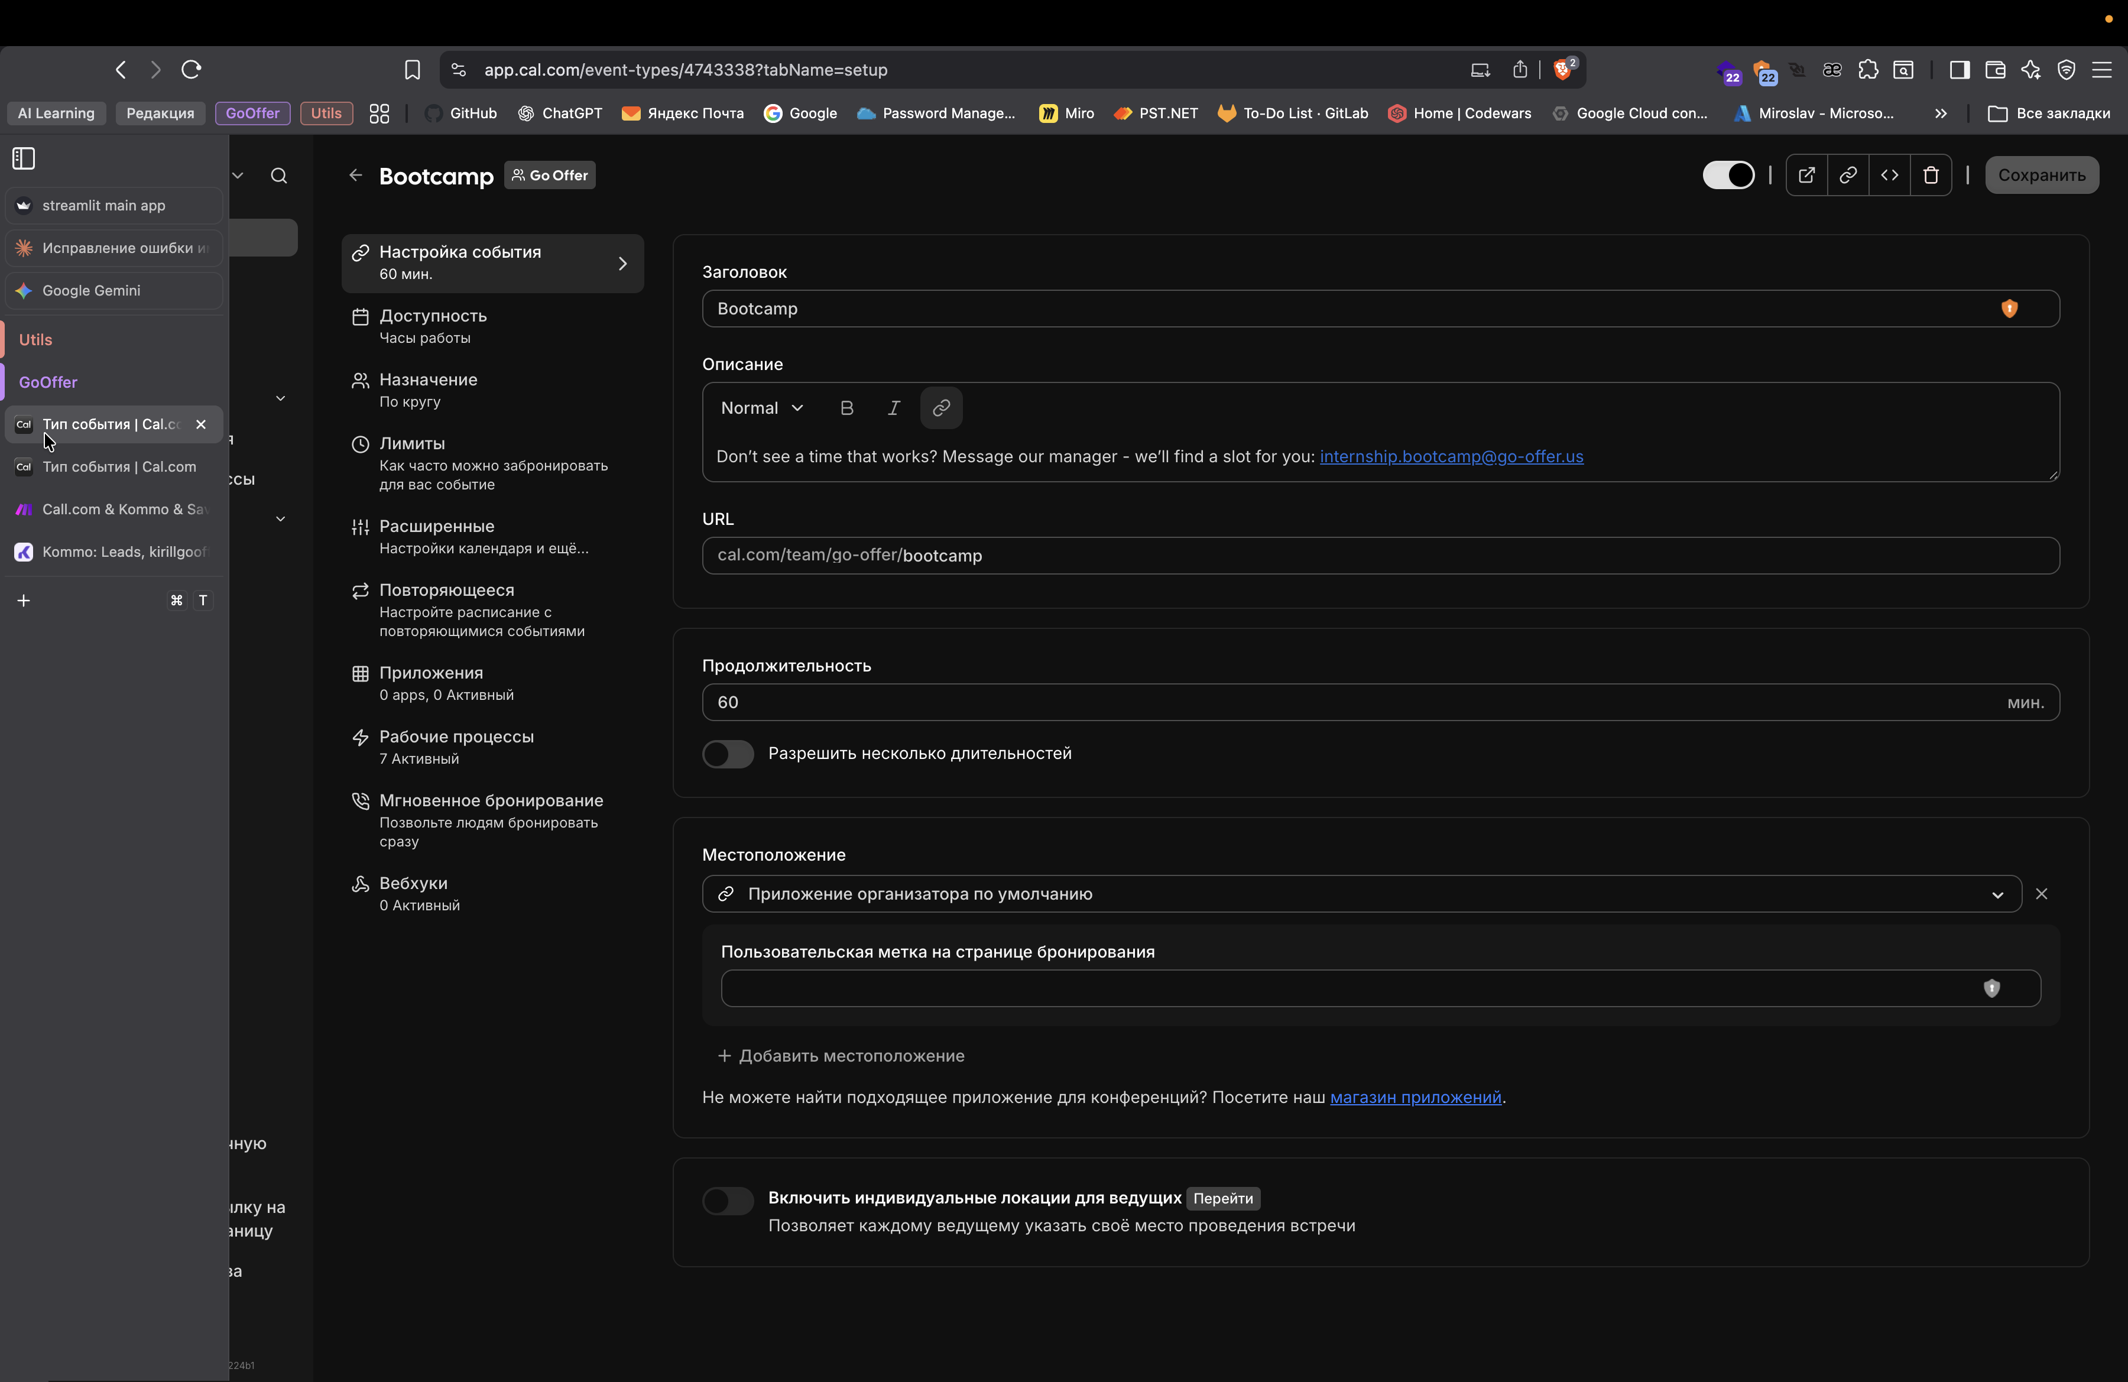Go back with arrow next to Bootcamp
Image resolution: width=2128 pixels, height=1382 pixels.
point(356,175)
